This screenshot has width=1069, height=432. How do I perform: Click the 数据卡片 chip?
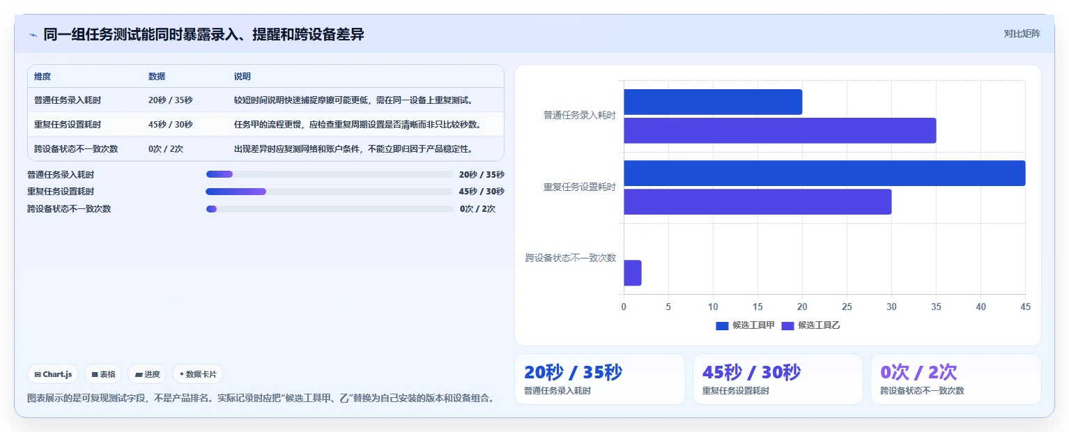tap(198, 374)
